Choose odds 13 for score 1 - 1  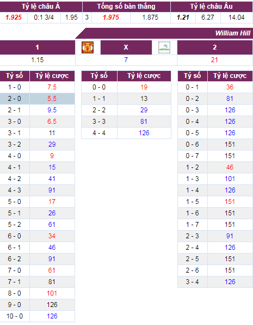[144, 99]
